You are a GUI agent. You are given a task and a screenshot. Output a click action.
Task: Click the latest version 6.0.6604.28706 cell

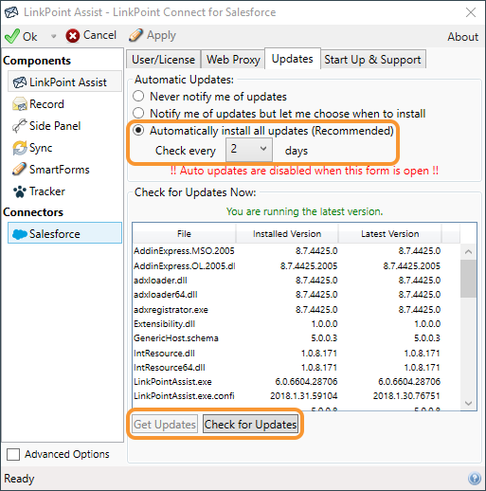(409, 382)
